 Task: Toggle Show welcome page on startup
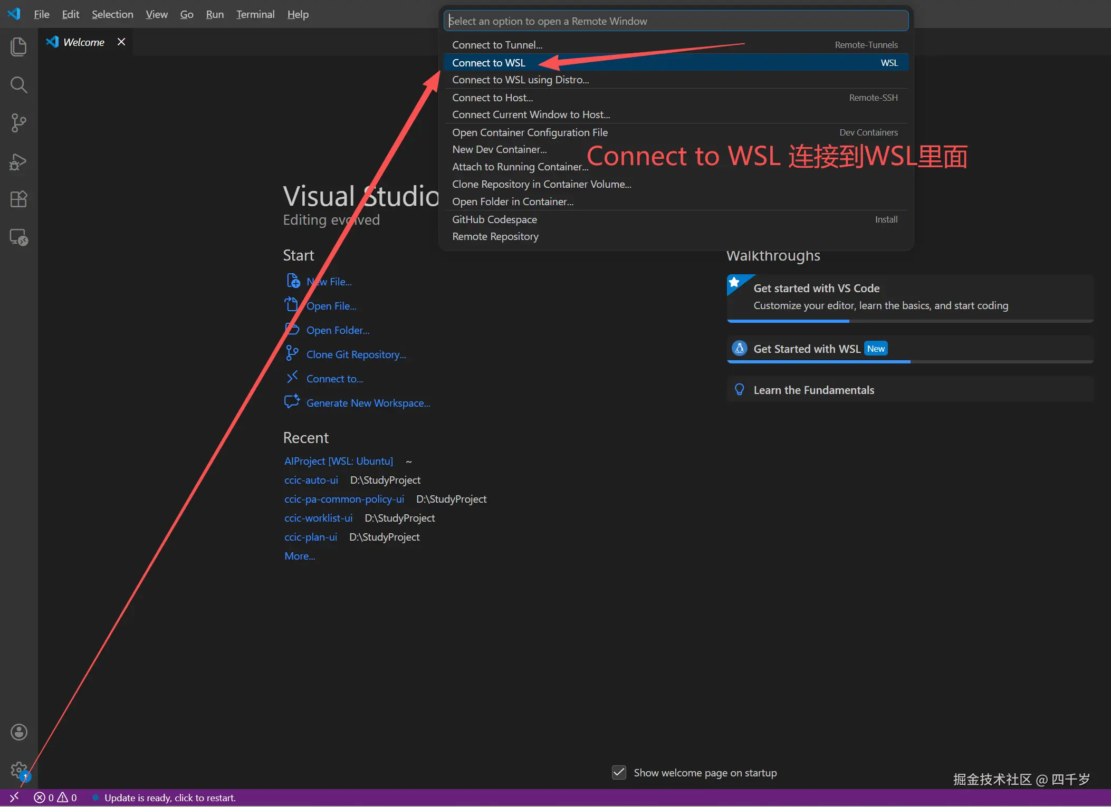pos(619,773)
